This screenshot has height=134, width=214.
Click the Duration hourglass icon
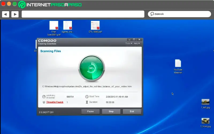87,102
